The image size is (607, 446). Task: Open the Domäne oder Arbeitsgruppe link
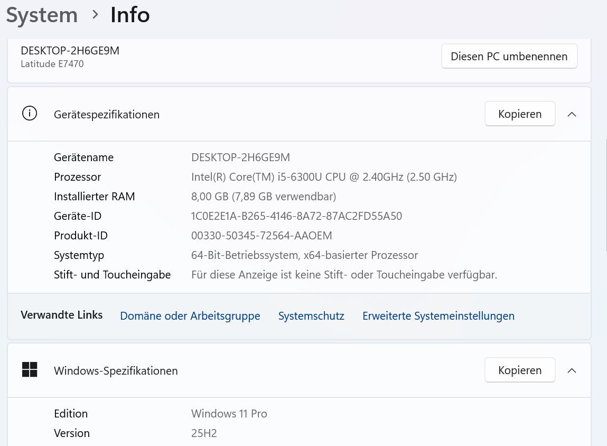pyautogui.click(x=190, y=316)
